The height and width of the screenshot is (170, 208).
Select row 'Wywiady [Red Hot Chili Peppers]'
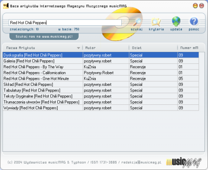pyautogui.click(x=101, y=108)
